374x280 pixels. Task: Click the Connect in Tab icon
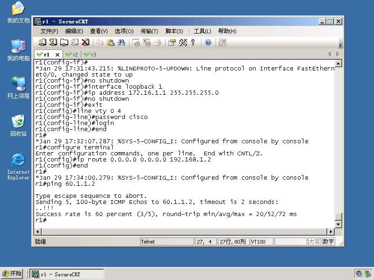[64, 42]
